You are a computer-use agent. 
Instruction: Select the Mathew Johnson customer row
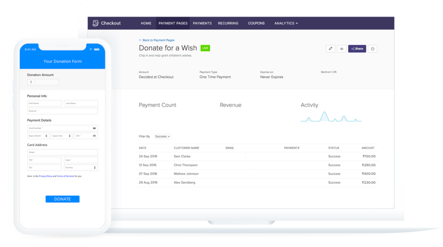[257, 174]
